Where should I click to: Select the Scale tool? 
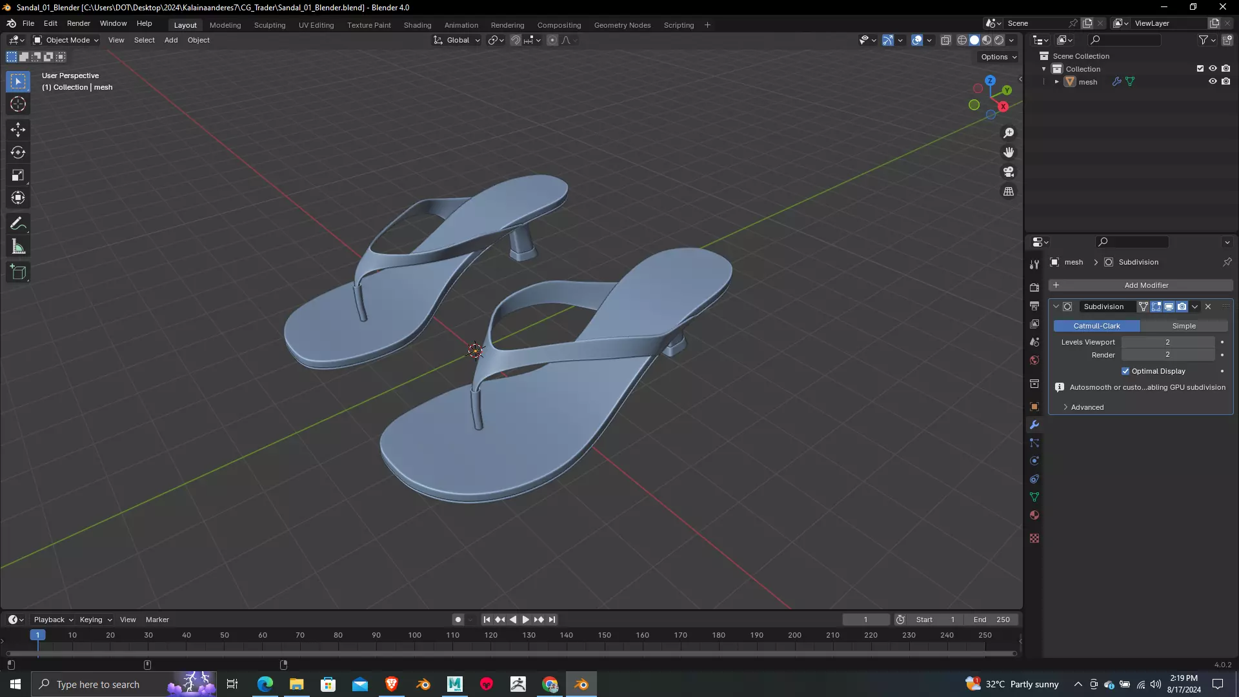(x=18, y=176)
